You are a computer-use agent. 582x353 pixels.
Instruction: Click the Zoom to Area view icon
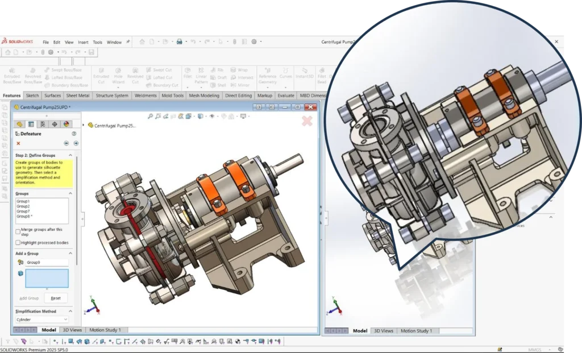pyautogui.click(x=158, y=117)
